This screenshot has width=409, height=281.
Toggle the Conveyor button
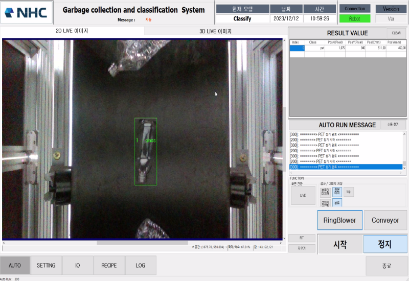[x=385, y=220]
